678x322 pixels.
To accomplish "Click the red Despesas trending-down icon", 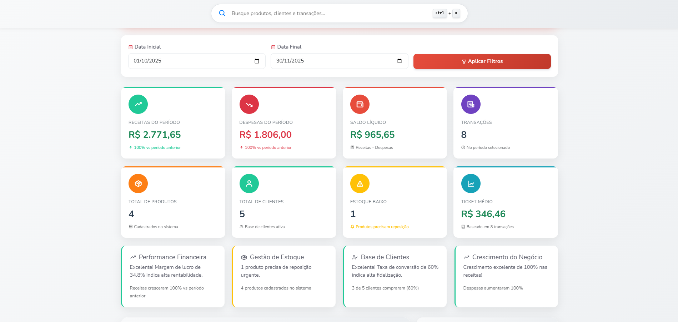I will tap(249, 104).
